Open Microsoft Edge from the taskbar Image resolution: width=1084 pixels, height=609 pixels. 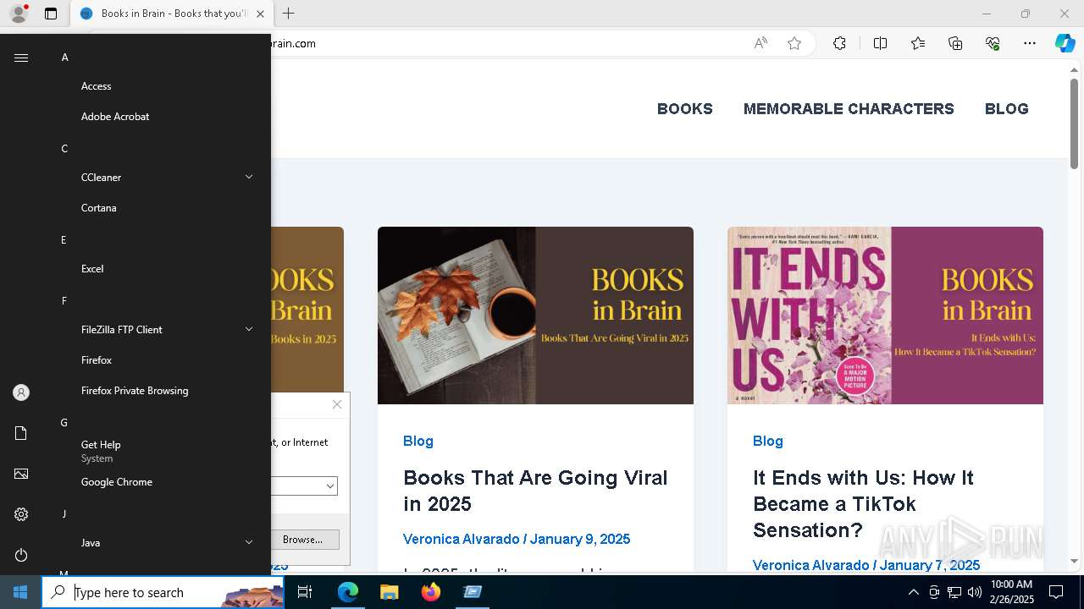(347, 592)
